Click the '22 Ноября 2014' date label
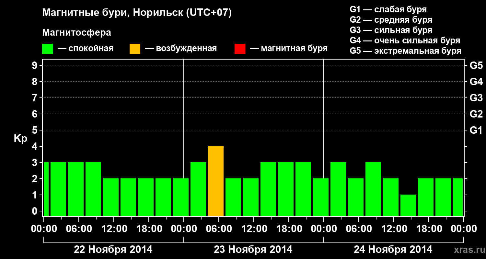The height and width of the screenshot is (259, 486). point(113,250)
